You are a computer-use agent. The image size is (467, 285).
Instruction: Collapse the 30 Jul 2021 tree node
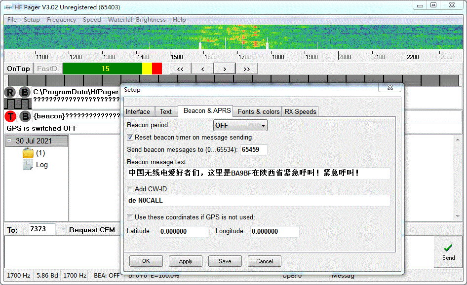click(x=9, y=141)
